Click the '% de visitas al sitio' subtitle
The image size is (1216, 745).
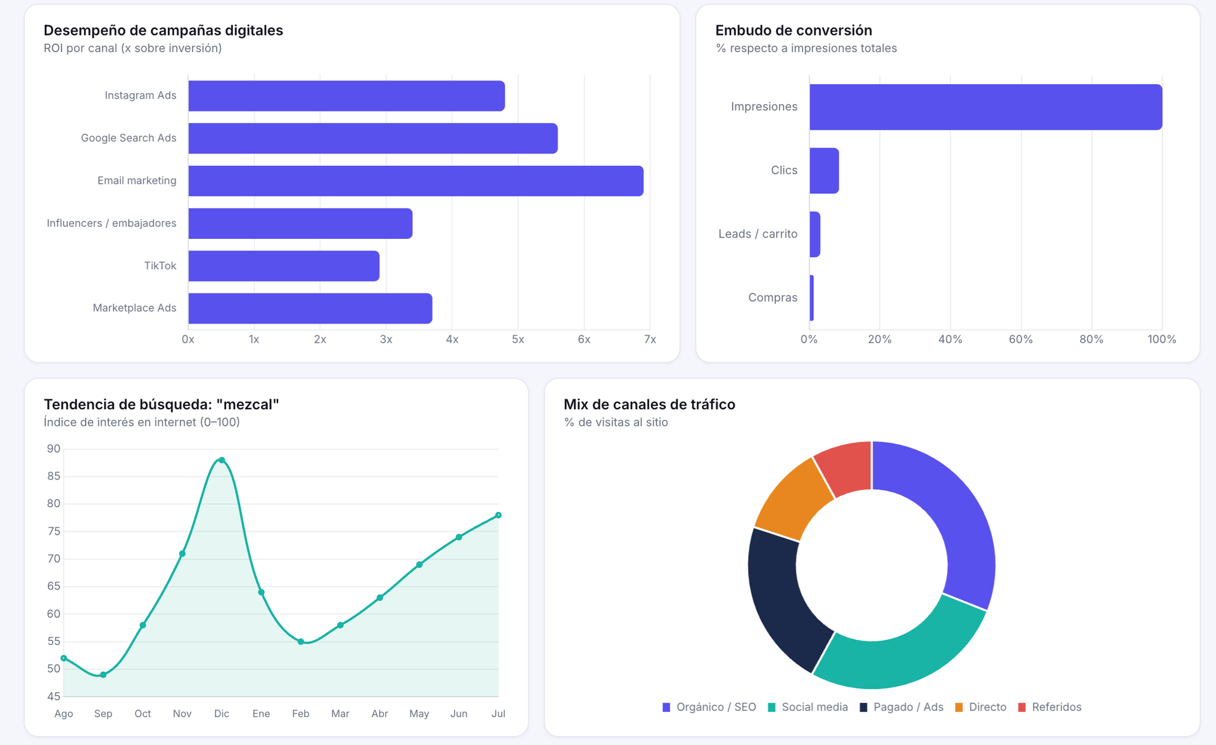[x=616, y=422]
